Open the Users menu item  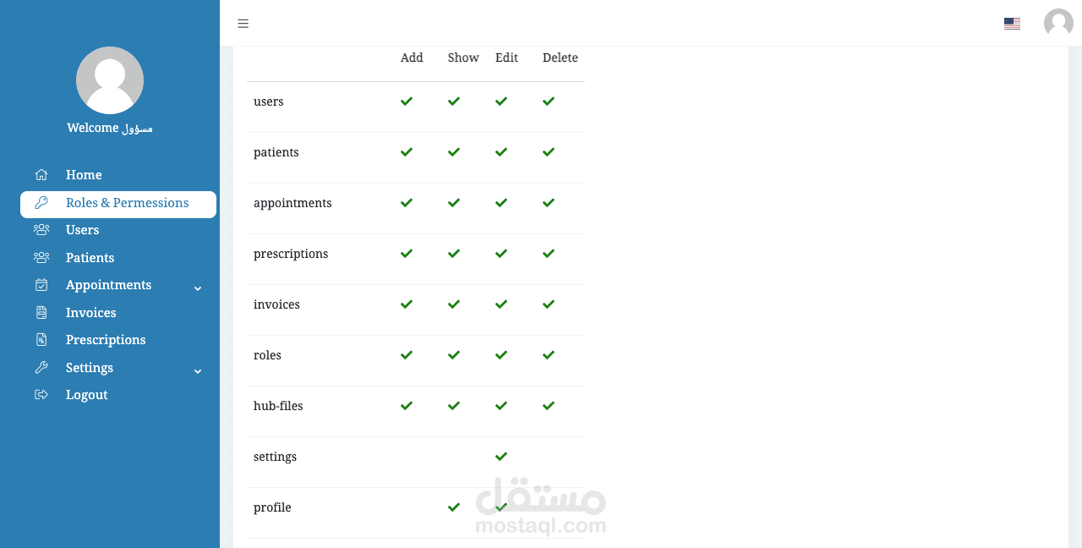[x=82, y=230]
